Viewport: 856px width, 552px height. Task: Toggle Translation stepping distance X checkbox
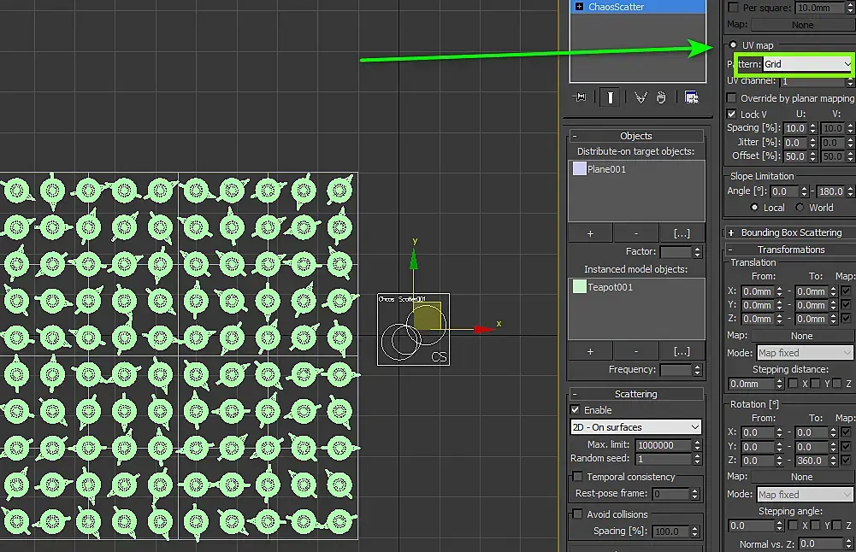pyautogui.click(x=794, y=384)
